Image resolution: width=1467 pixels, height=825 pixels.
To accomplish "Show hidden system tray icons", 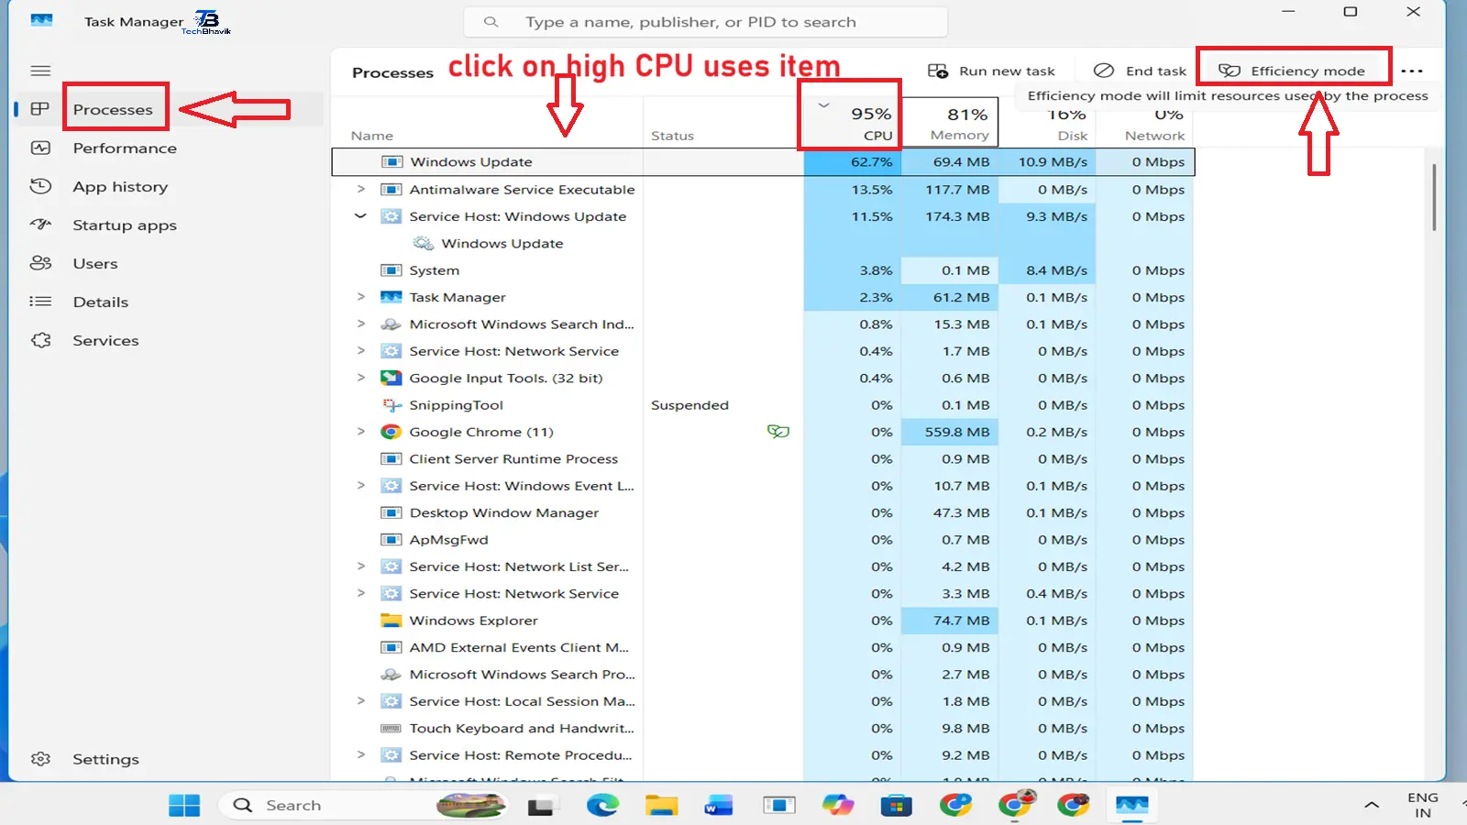I will (x=1372, y=805).
